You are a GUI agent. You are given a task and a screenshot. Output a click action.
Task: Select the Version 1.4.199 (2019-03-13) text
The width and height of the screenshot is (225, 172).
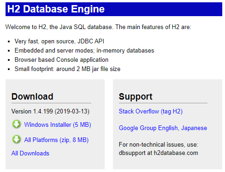(50, 112)
